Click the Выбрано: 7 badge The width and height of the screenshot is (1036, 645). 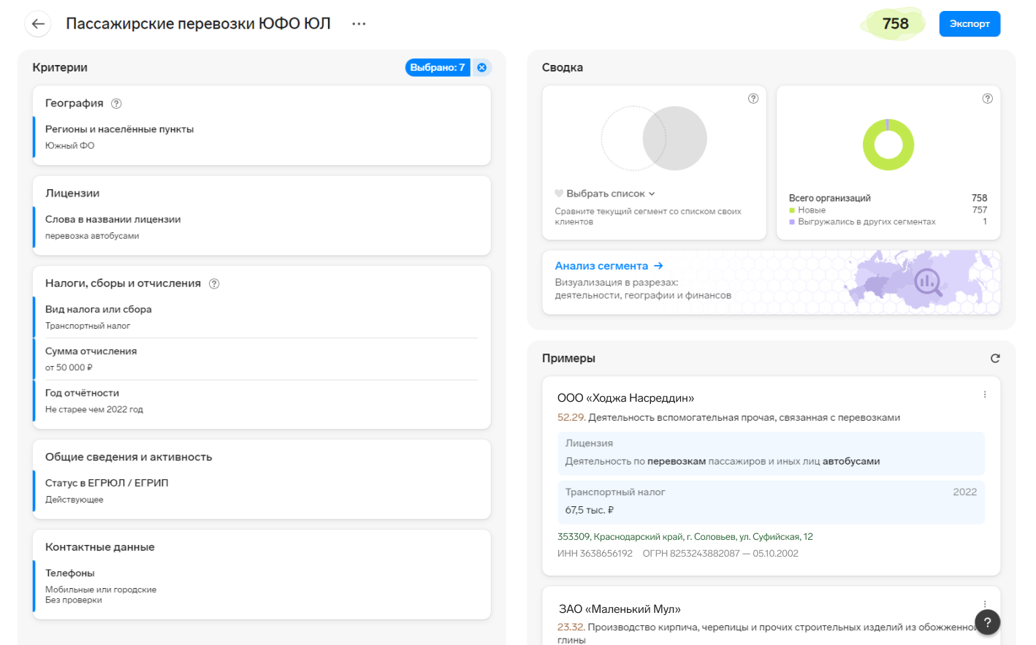[x=437, y=67]
